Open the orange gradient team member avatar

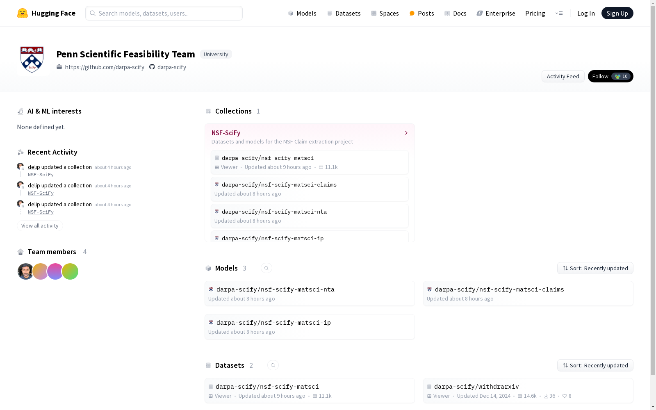[40, 271]
